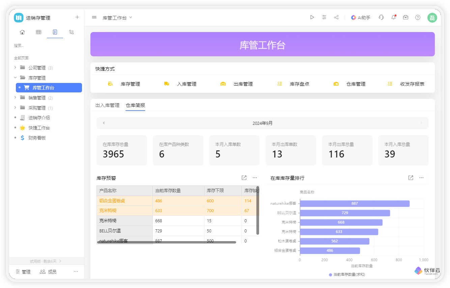Open 管理 at sidebar bottom
Viewport: 450px width, 288px height.
click(23, 272)
